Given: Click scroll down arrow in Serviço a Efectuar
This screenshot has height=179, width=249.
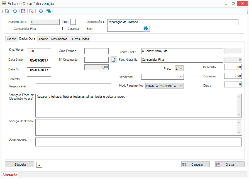Looking at the screenshot, I should point(239,115).
